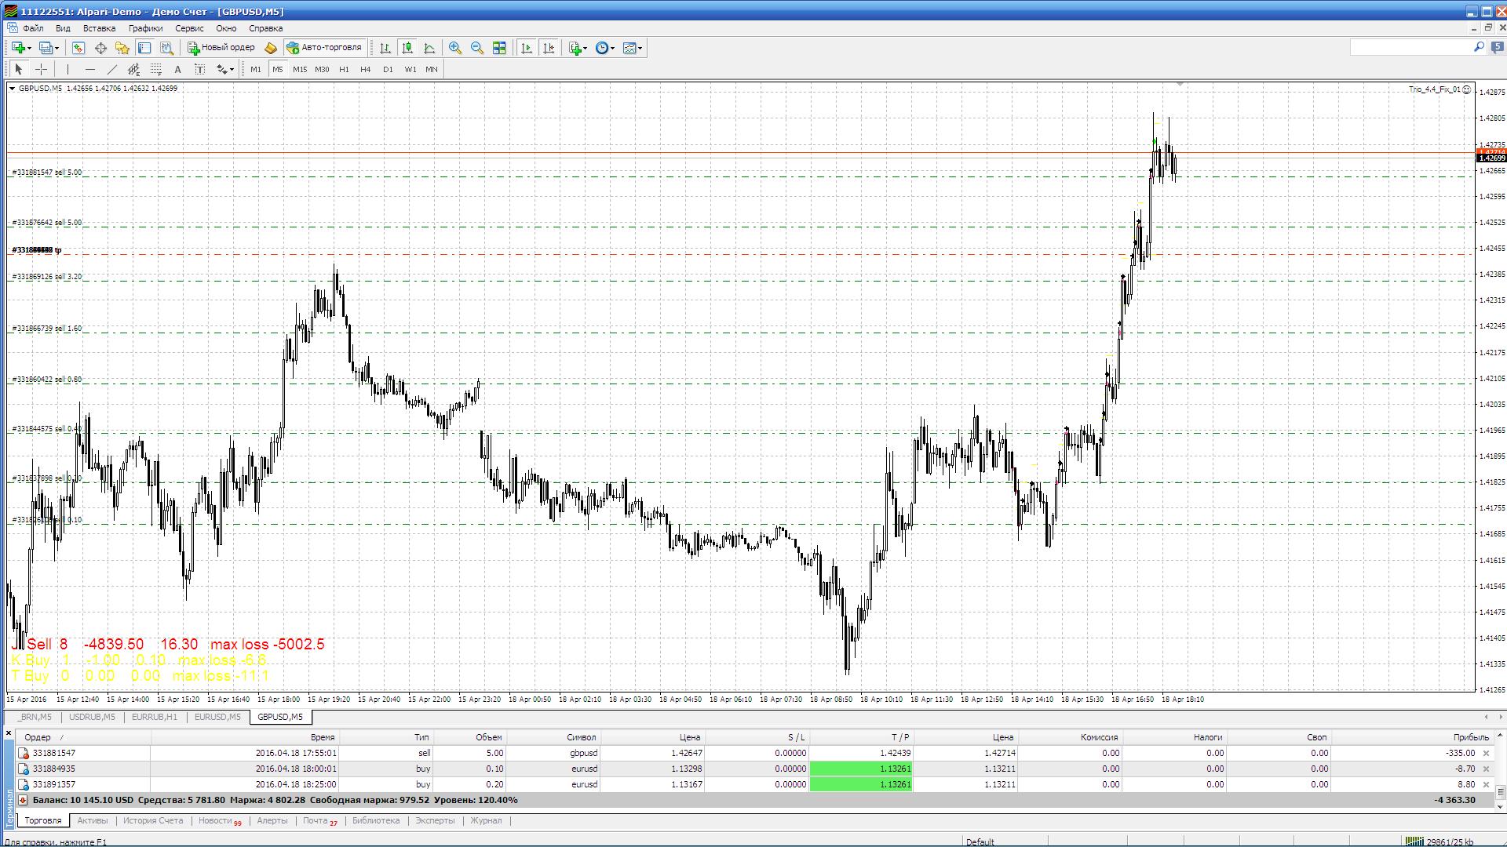Switch to the M15 timeframe
The width and height of the screenshot is (1507, 847).
coord(300,69)
